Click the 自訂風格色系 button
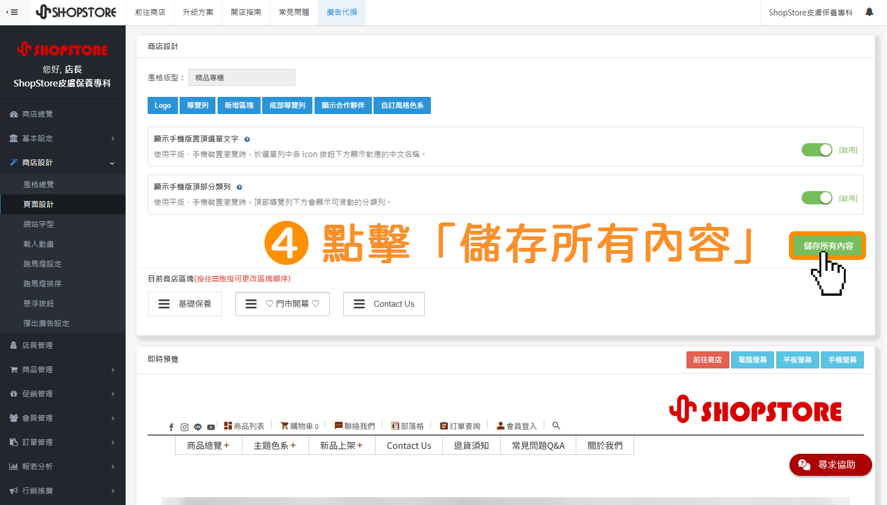887x505 pixels. point(402,105)
